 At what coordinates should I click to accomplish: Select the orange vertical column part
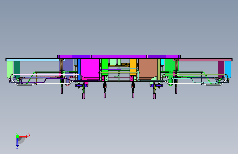click(133, 67)
